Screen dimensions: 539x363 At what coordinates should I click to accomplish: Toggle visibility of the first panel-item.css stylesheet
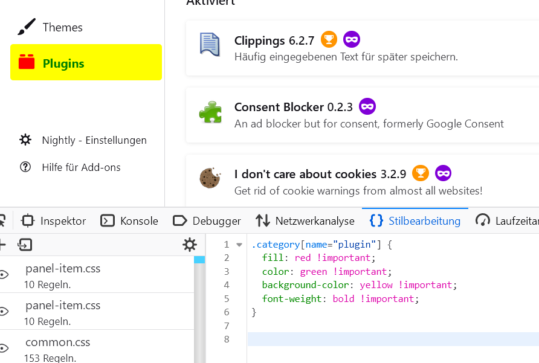[x=4, y=275]
